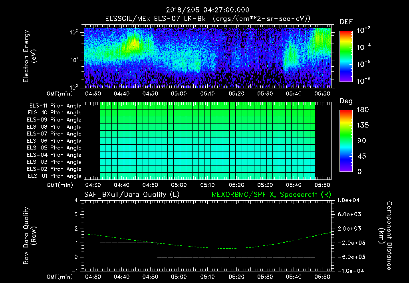
Task: Click the Electron Energy (eV) axis label
Action: pos(30,56)
